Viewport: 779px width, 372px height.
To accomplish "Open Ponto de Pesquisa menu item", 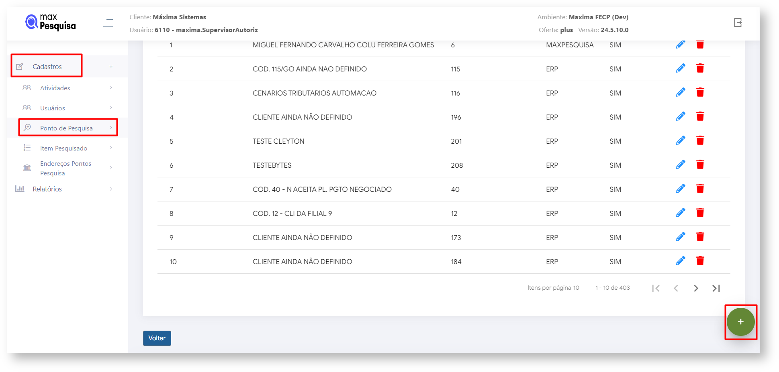I will [66, 128].
